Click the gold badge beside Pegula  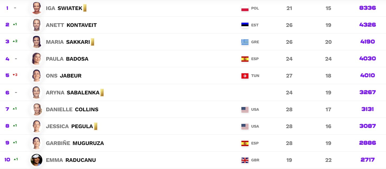coord(95,126)
